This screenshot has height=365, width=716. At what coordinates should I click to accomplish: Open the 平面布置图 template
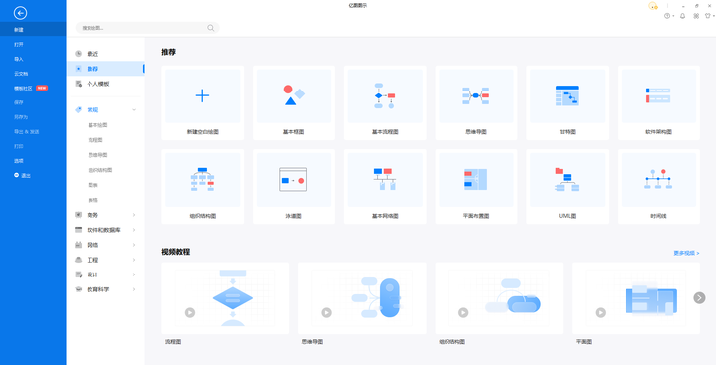click(x=476, y=186)
